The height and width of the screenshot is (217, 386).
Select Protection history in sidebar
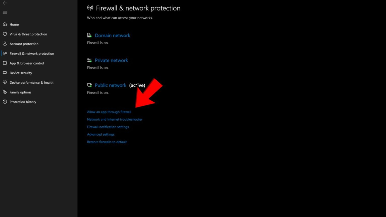point(23,102)
